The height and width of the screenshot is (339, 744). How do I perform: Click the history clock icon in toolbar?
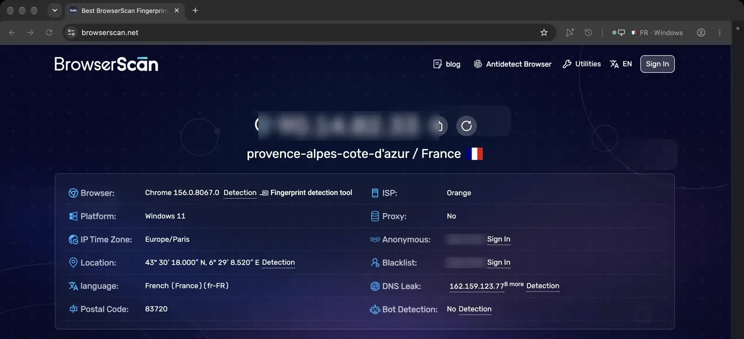click(x=588, y=33)
